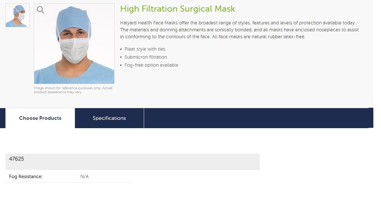381x205 pixels.
Task: Click the High Filtration Surgical Mask heading
Action: point(178,9)
